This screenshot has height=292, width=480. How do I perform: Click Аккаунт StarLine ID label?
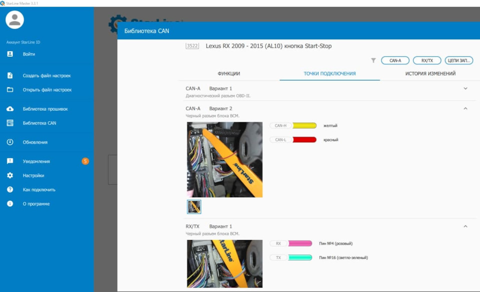[23, 42]
